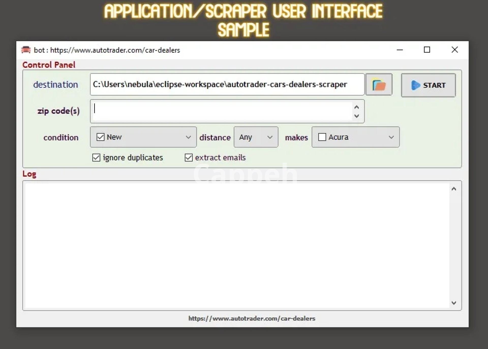Image resolution: width=488 pixels, height=349 pixels.
Task: Minimize the bot window
Action: (400, 50)
